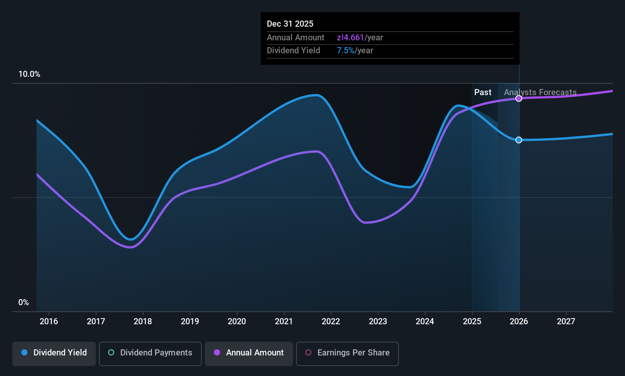Click the Dec 31 2025 tooltip date
Viewport: 625px width, 376px height.
click(290, 24)
